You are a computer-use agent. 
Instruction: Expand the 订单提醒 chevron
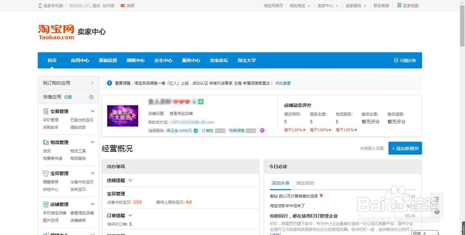(x=130, y=215)
